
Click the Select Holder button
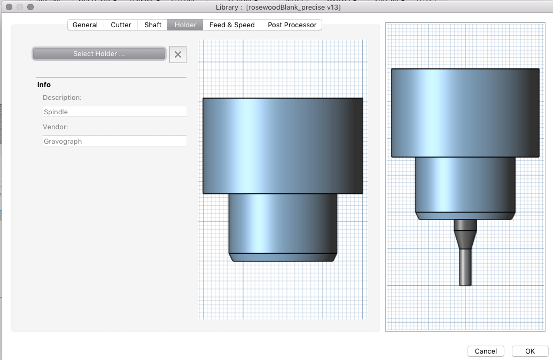(x=99, y=54)
